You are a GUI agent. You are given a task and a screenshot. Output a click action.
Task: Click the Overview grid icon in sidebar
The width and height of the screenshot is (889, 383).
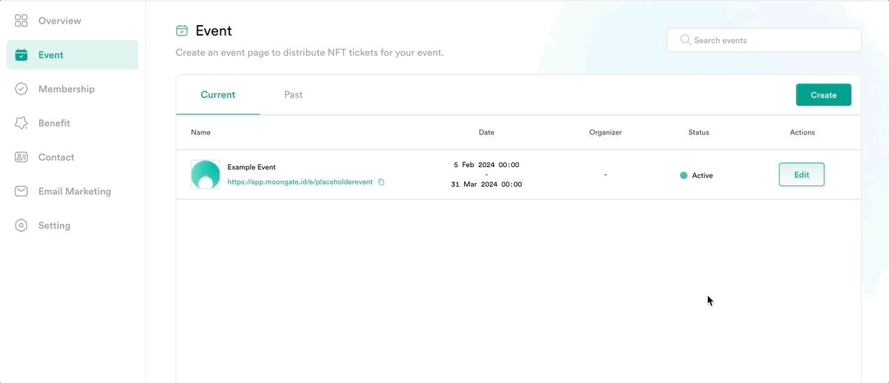coord(21,21)
